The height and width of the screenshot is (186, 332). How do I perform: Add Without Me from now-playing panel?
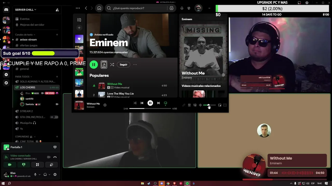(x=223, y=75)
